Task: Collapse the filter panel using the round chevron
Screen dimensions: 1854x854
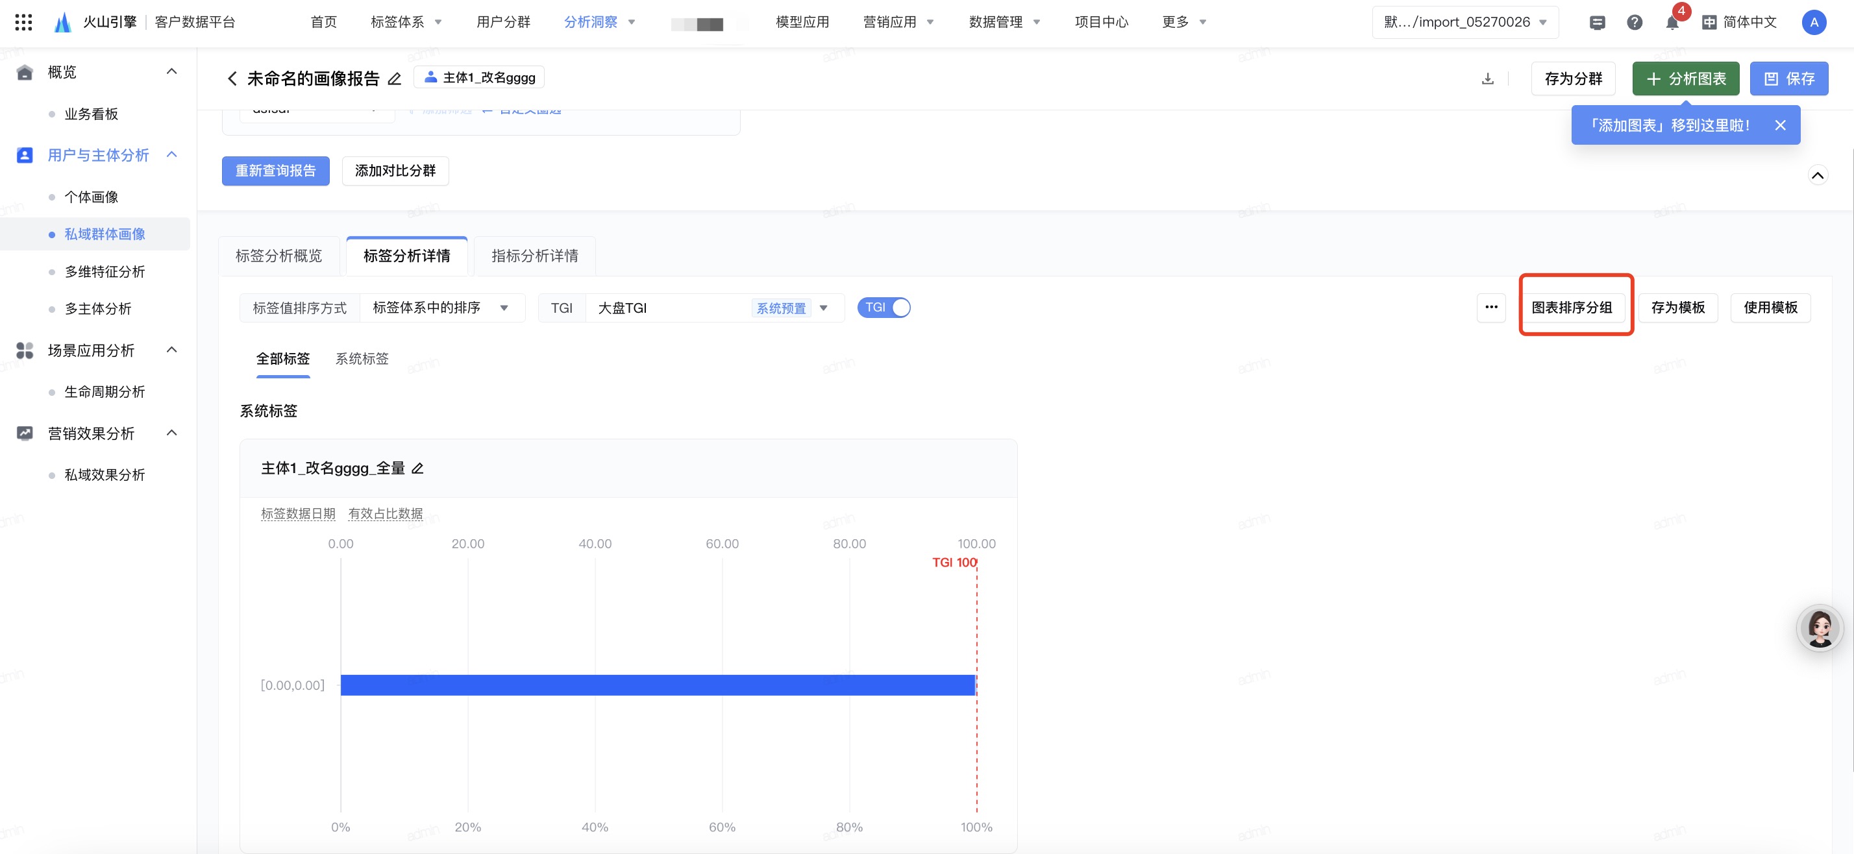Action: click(x=1817, y=175)
